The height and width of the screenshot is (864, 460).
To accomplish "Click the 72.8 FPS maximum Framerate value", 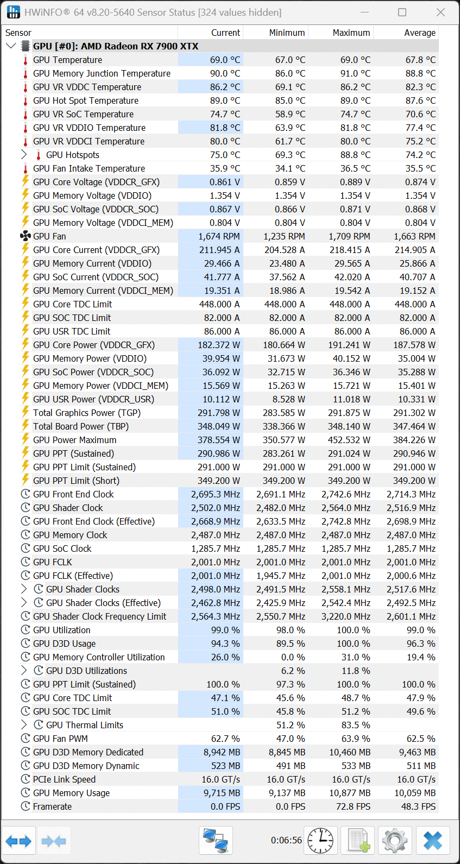I will [353, 806].
